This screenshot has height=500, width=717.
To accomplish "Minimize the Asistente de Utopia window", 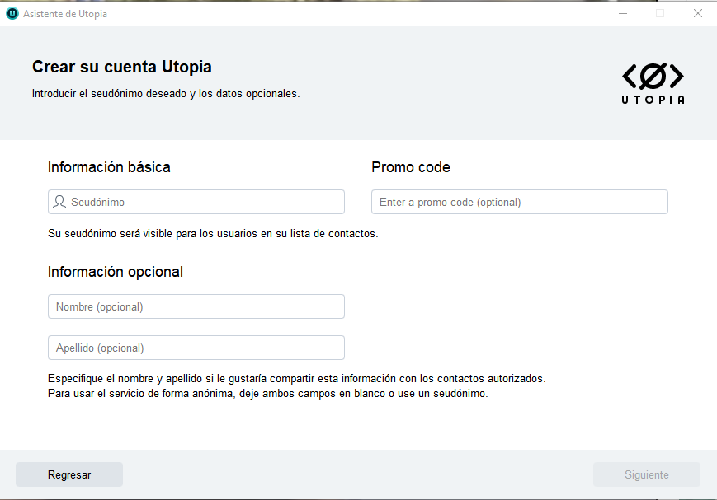I will pyautogui.click(x=623, y=14).
